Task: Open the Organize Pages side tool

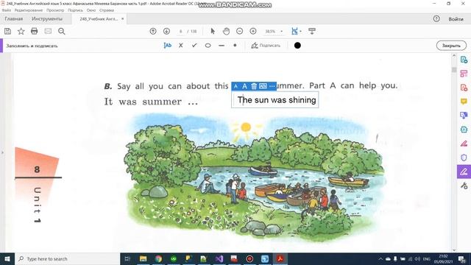Action: (x=464, y=74)
